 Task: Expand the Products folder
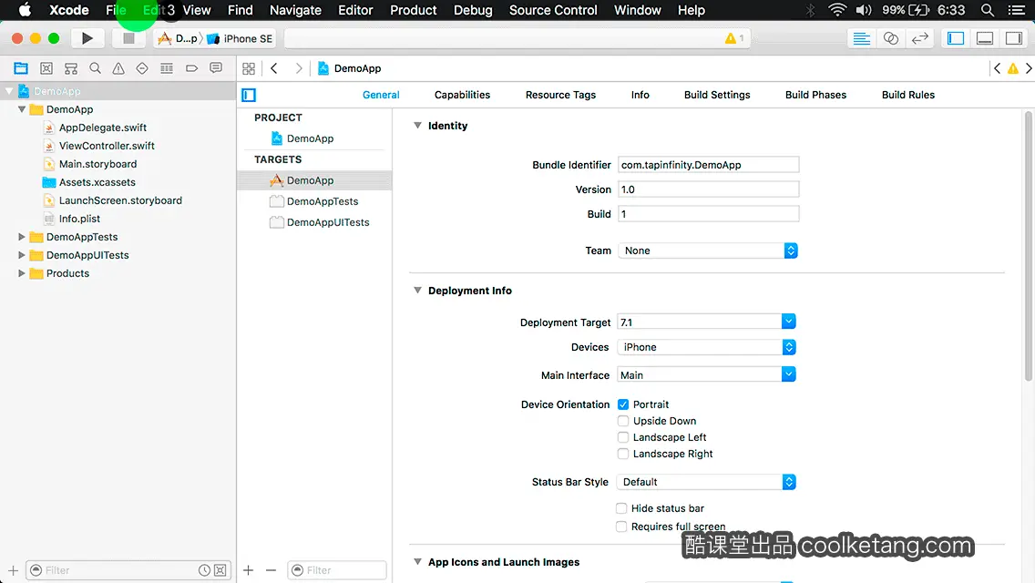22,272
